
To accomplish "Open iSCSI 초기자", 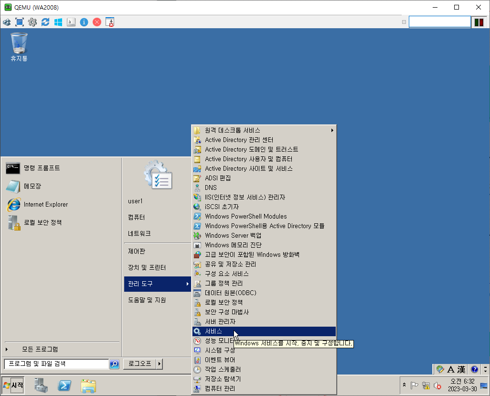I will [x=264, y=207].
